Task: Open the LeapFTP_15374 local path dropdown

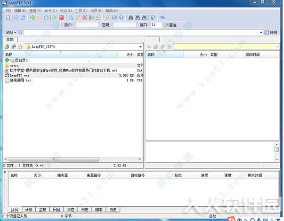Action: point(140,47)
